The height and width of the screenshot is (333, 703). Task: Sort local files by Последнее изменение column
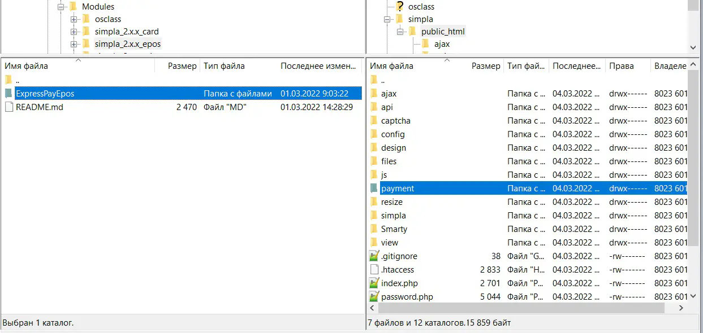317,66
